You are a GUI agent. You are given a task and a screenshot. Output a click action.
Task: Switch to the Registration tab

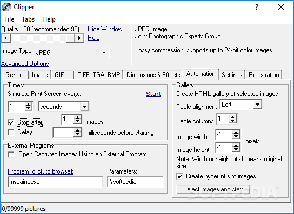click(264, 75)
